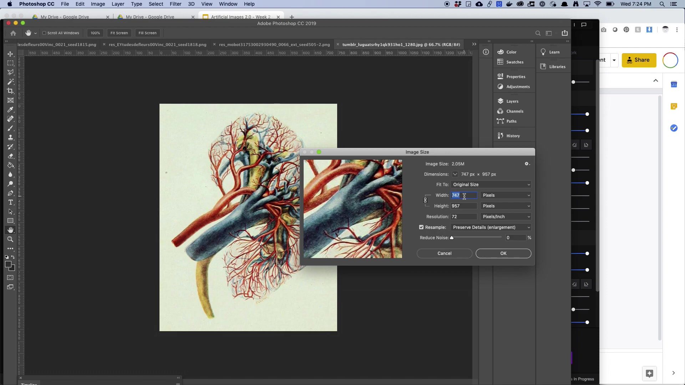The width and height of the screenshot is (685, 385).
Task: Select the Pen tool
Action: (10, 193)
